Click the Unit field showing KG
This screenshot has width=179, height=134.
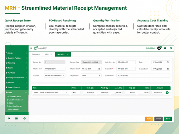tap(76, 93)
